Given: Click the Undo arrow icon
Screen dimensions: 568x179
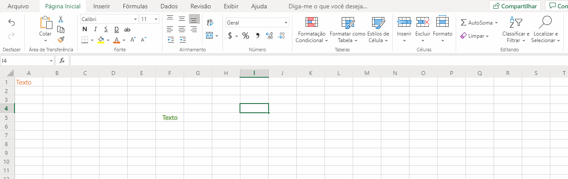Looking at the screenshot, I should tap(11, 23).
